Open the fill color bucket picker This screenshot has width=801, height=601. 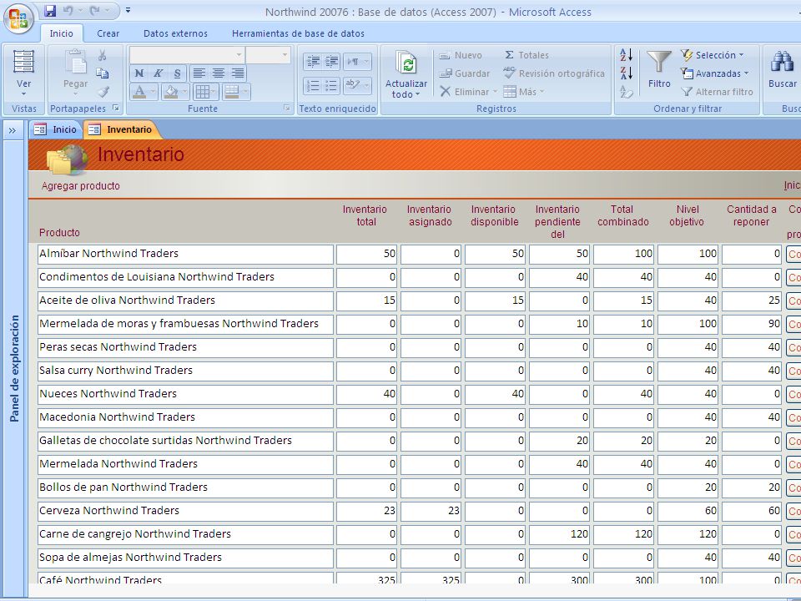click(x=175, y=92)
